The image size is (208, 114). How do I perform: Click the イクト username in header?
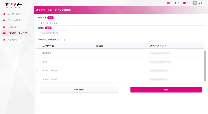pyautogui.click(x=201, y=3)
